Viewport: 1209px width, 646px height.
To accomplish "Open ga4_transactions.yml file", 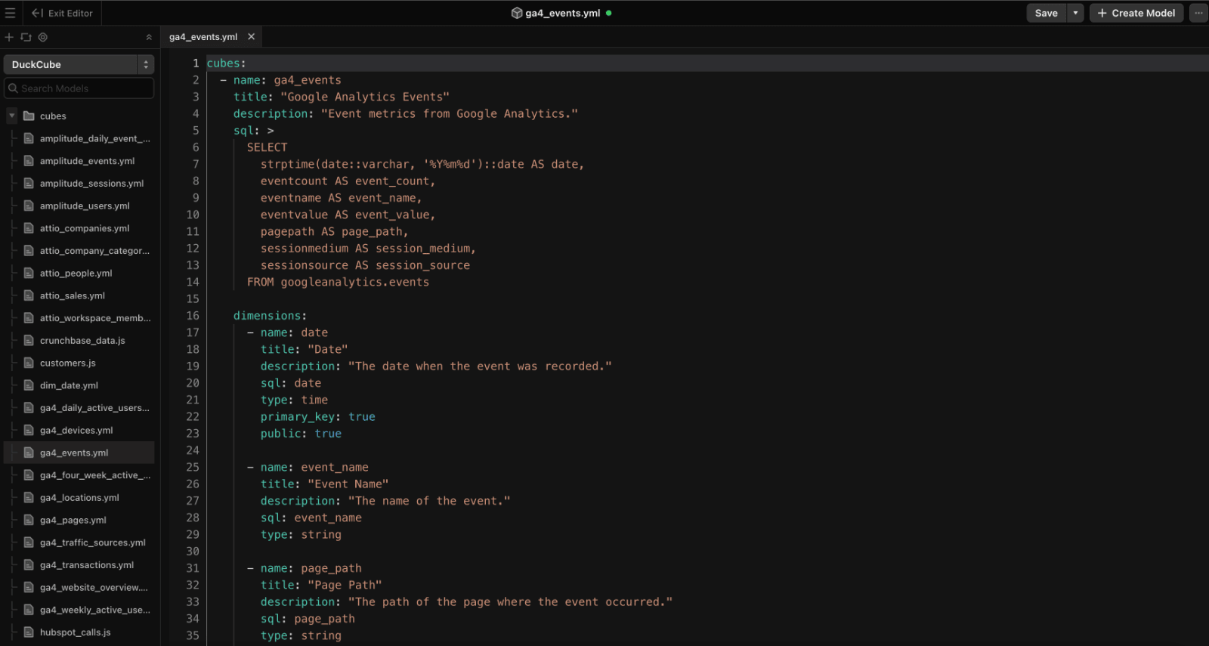I will pos(87,565).
